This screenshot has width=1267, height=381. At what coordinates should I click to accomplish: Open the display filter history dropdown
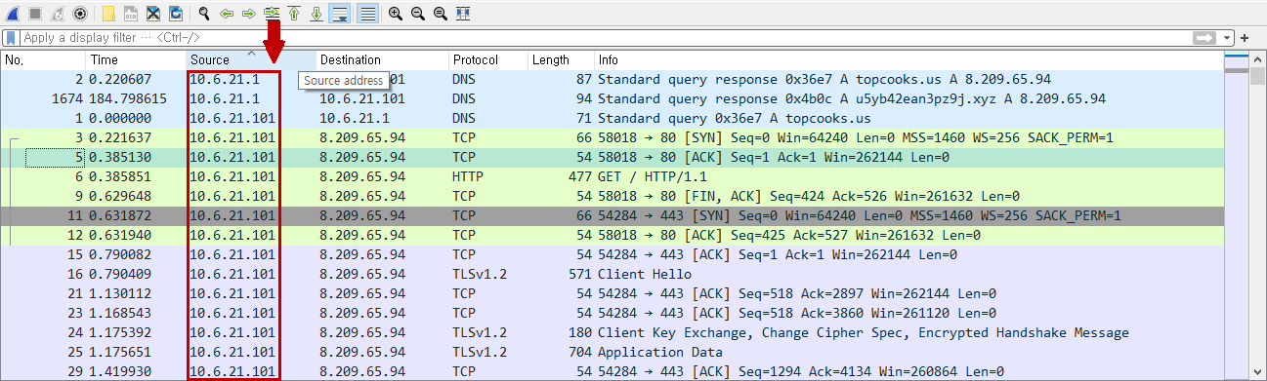(x=1228, y=38)
